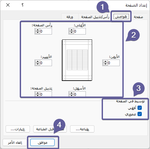Click the help question mark icon
The image size is (150, 149).
point(23,5)
